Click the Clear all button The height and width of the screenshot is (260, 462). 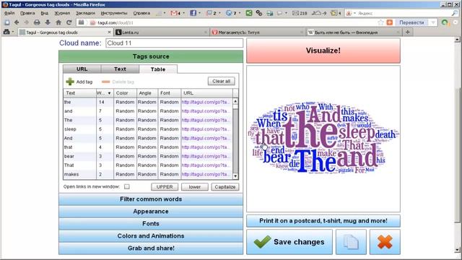[x=222, y=81]
